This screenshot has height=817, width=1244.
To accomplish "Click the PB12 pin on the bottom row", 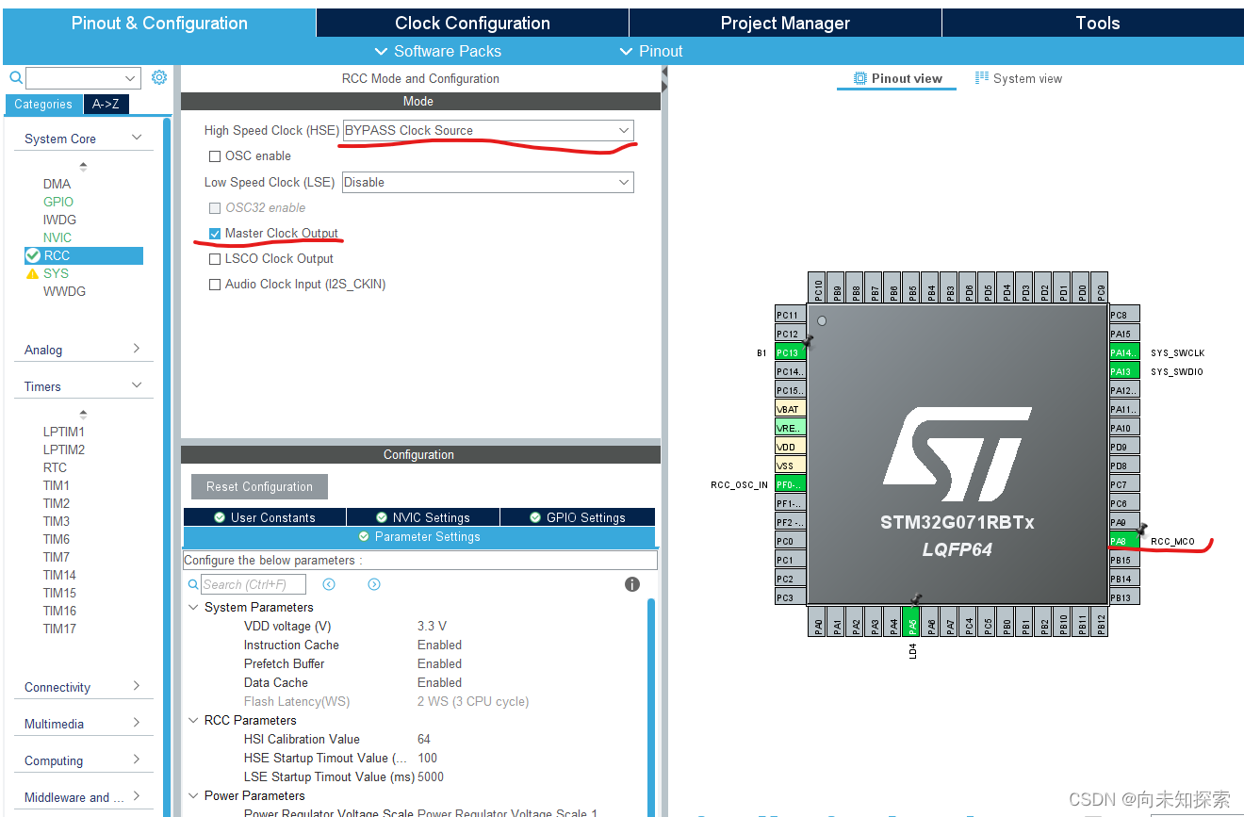I will click(1100, 622).
